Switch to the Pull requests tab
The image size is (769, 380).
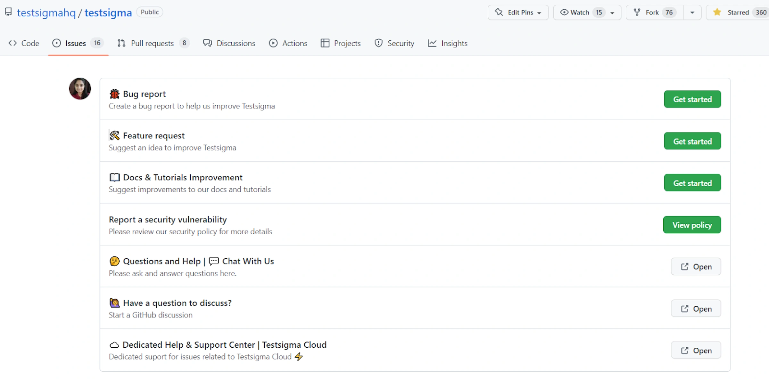tap(153, 43)
